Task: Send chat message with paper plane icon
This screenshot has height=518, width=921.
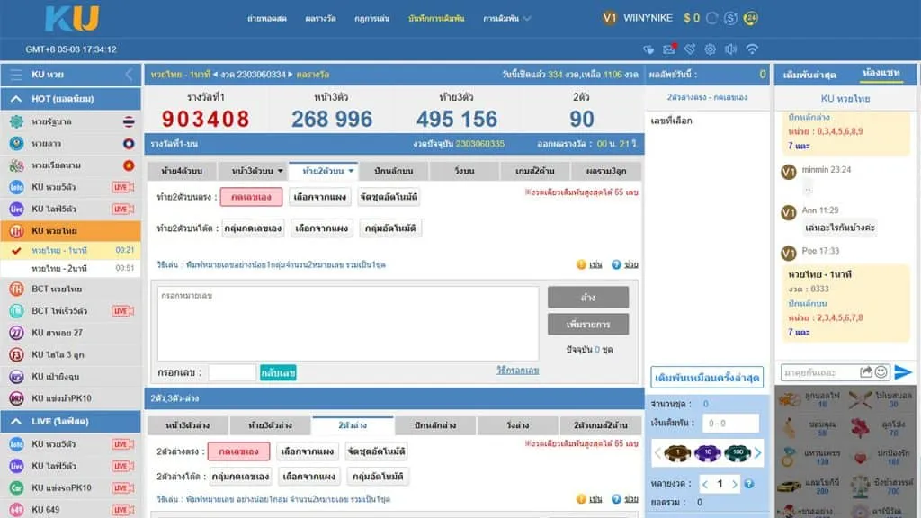Action: point(903,371)
